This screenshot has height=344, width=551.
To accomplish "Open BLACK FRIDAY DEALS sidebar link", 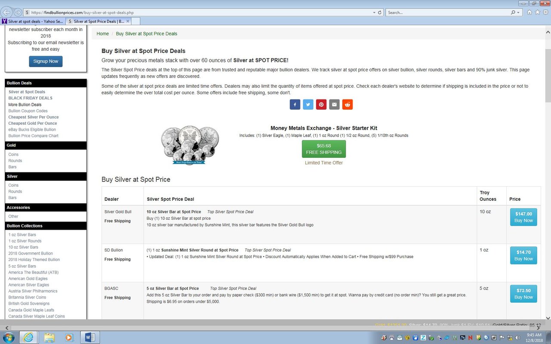I will (x=31, y=98).
